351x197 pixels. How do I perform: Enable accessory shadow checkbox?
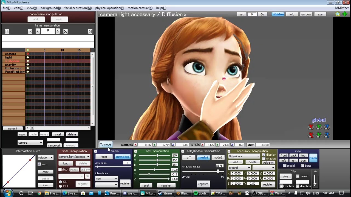point(264,159)
